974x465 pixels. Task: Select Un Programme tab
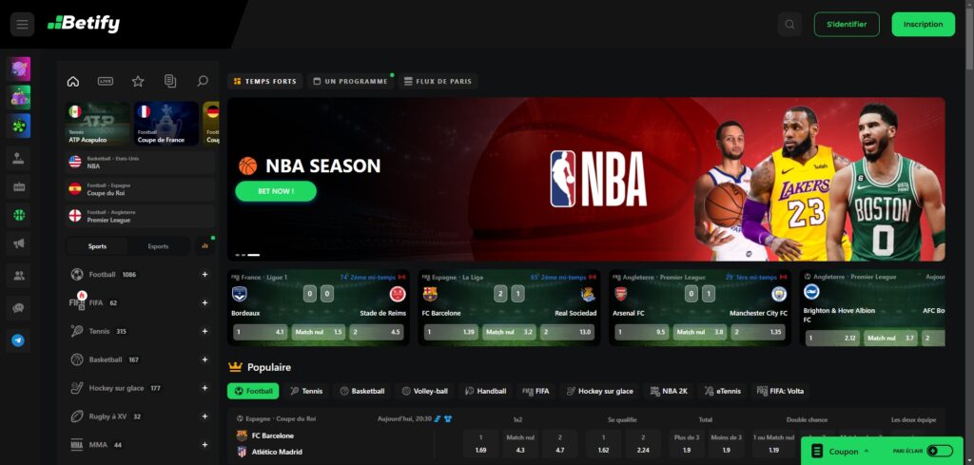pyautogui.click(x=350, y=82)
